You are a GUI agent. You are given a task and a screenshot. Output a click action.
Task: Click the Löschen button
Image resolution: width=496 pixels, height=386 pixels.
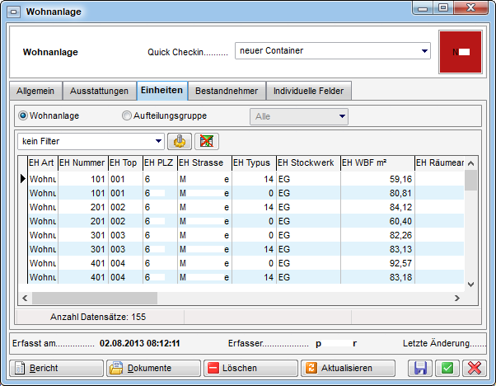pos(250,368)
